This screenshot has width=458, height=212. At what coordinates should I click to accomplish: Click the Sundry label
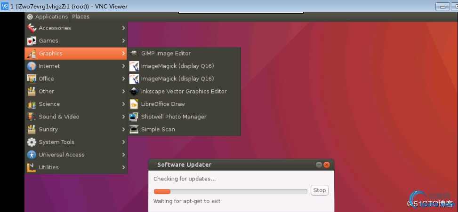pyautogui.click(x=48, y=129)
